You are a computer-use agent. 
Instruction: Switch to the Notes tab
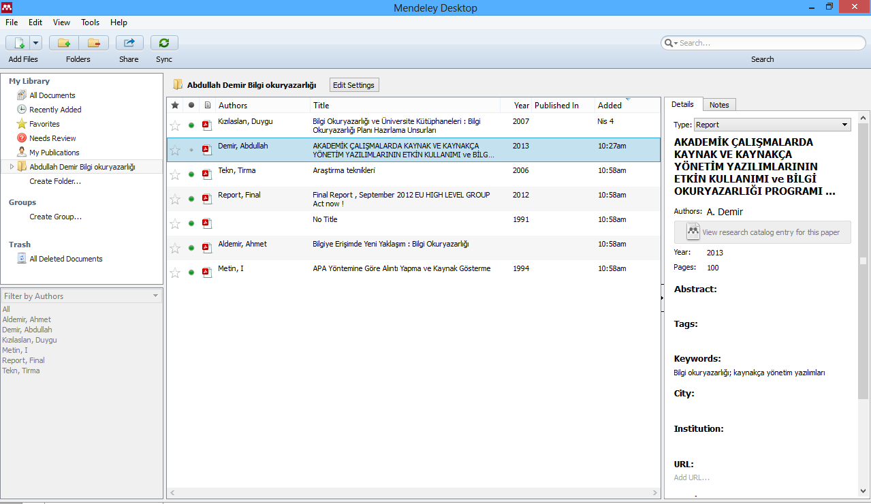click(719, 105)
